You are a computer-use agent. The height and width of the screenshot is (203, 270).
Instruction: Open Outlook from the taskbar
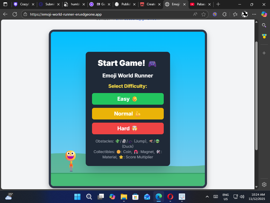[x=147, y=197]
